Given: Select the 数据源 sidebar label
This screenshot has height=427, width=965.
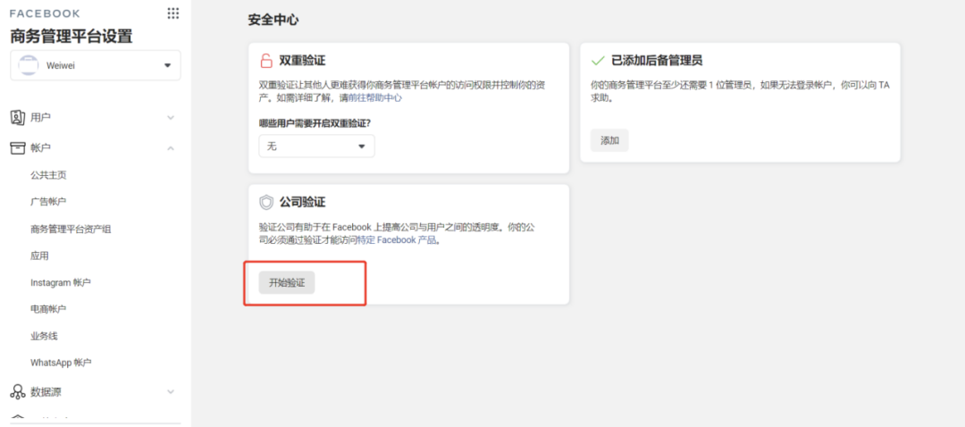Looking at the screenshot, I should coord(46,392).
